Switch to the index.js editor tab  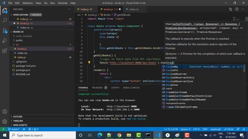[x=86, y=9]
